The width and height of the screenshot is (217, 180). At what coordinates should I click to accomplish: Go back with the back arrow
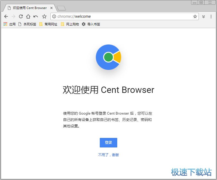coord(6,16)
